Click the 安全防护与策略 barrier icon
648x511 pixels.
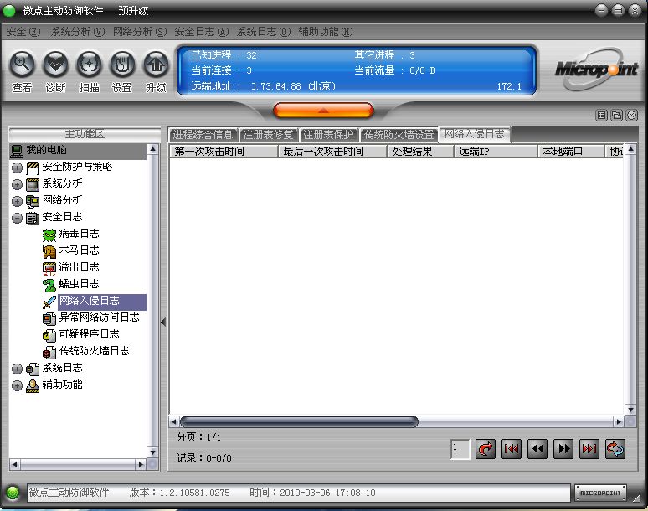33,168
